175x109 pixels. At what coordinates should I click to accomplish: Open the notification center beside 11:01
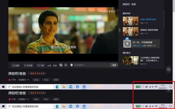click(170, 87)
